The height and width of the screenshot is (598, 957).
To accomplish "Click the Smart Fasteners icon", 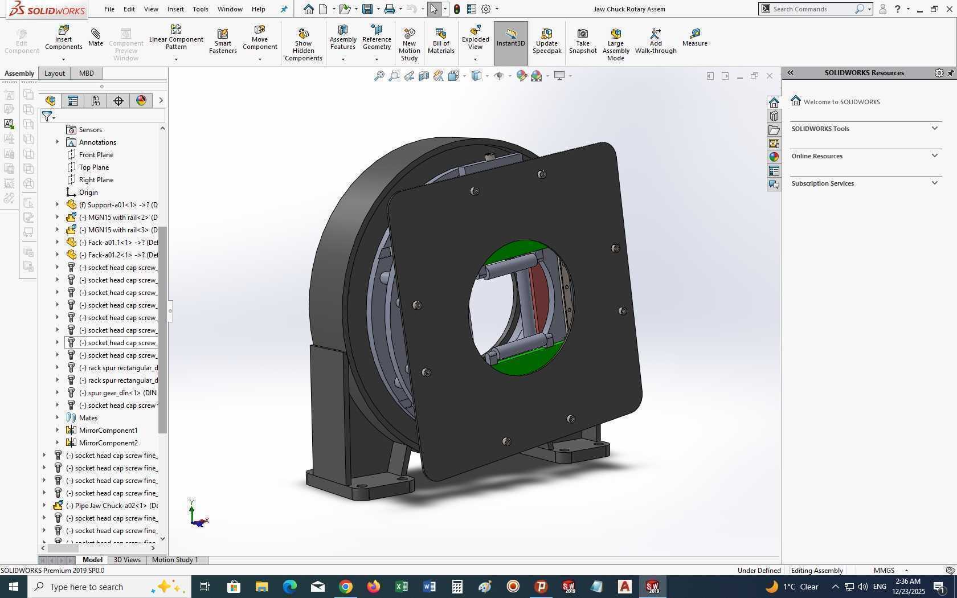I will (x=223, y=42).
